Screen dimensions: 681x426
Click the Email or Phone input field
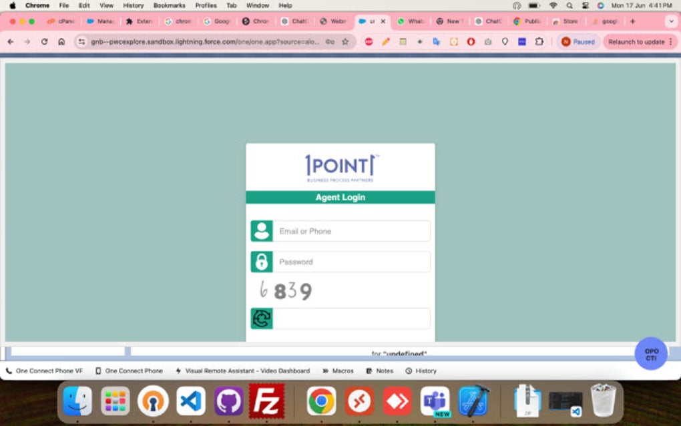(351, 231)
